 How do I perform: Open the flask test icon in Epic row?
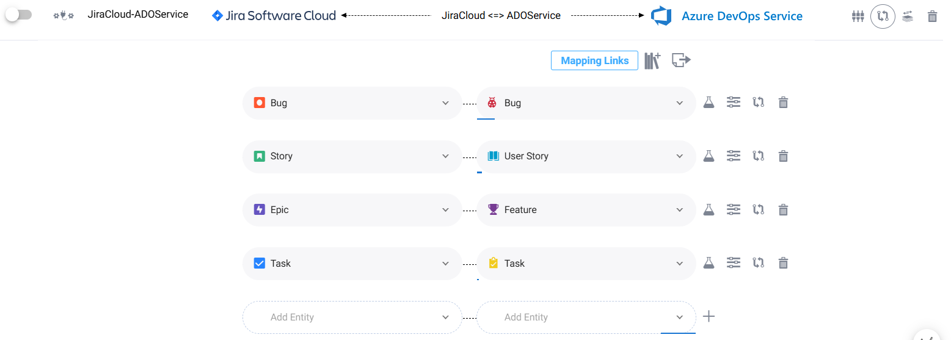pos(709,209)
